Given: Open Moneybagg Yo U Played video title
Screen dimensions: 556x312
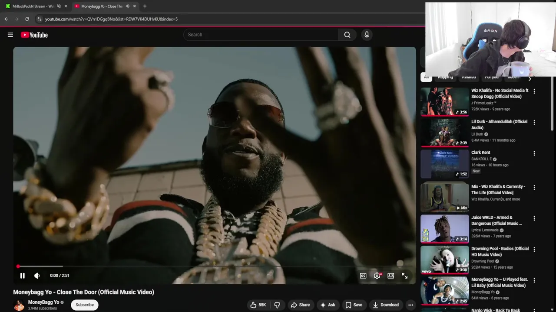Looking at the screenshot, I should tap(499, 283).
